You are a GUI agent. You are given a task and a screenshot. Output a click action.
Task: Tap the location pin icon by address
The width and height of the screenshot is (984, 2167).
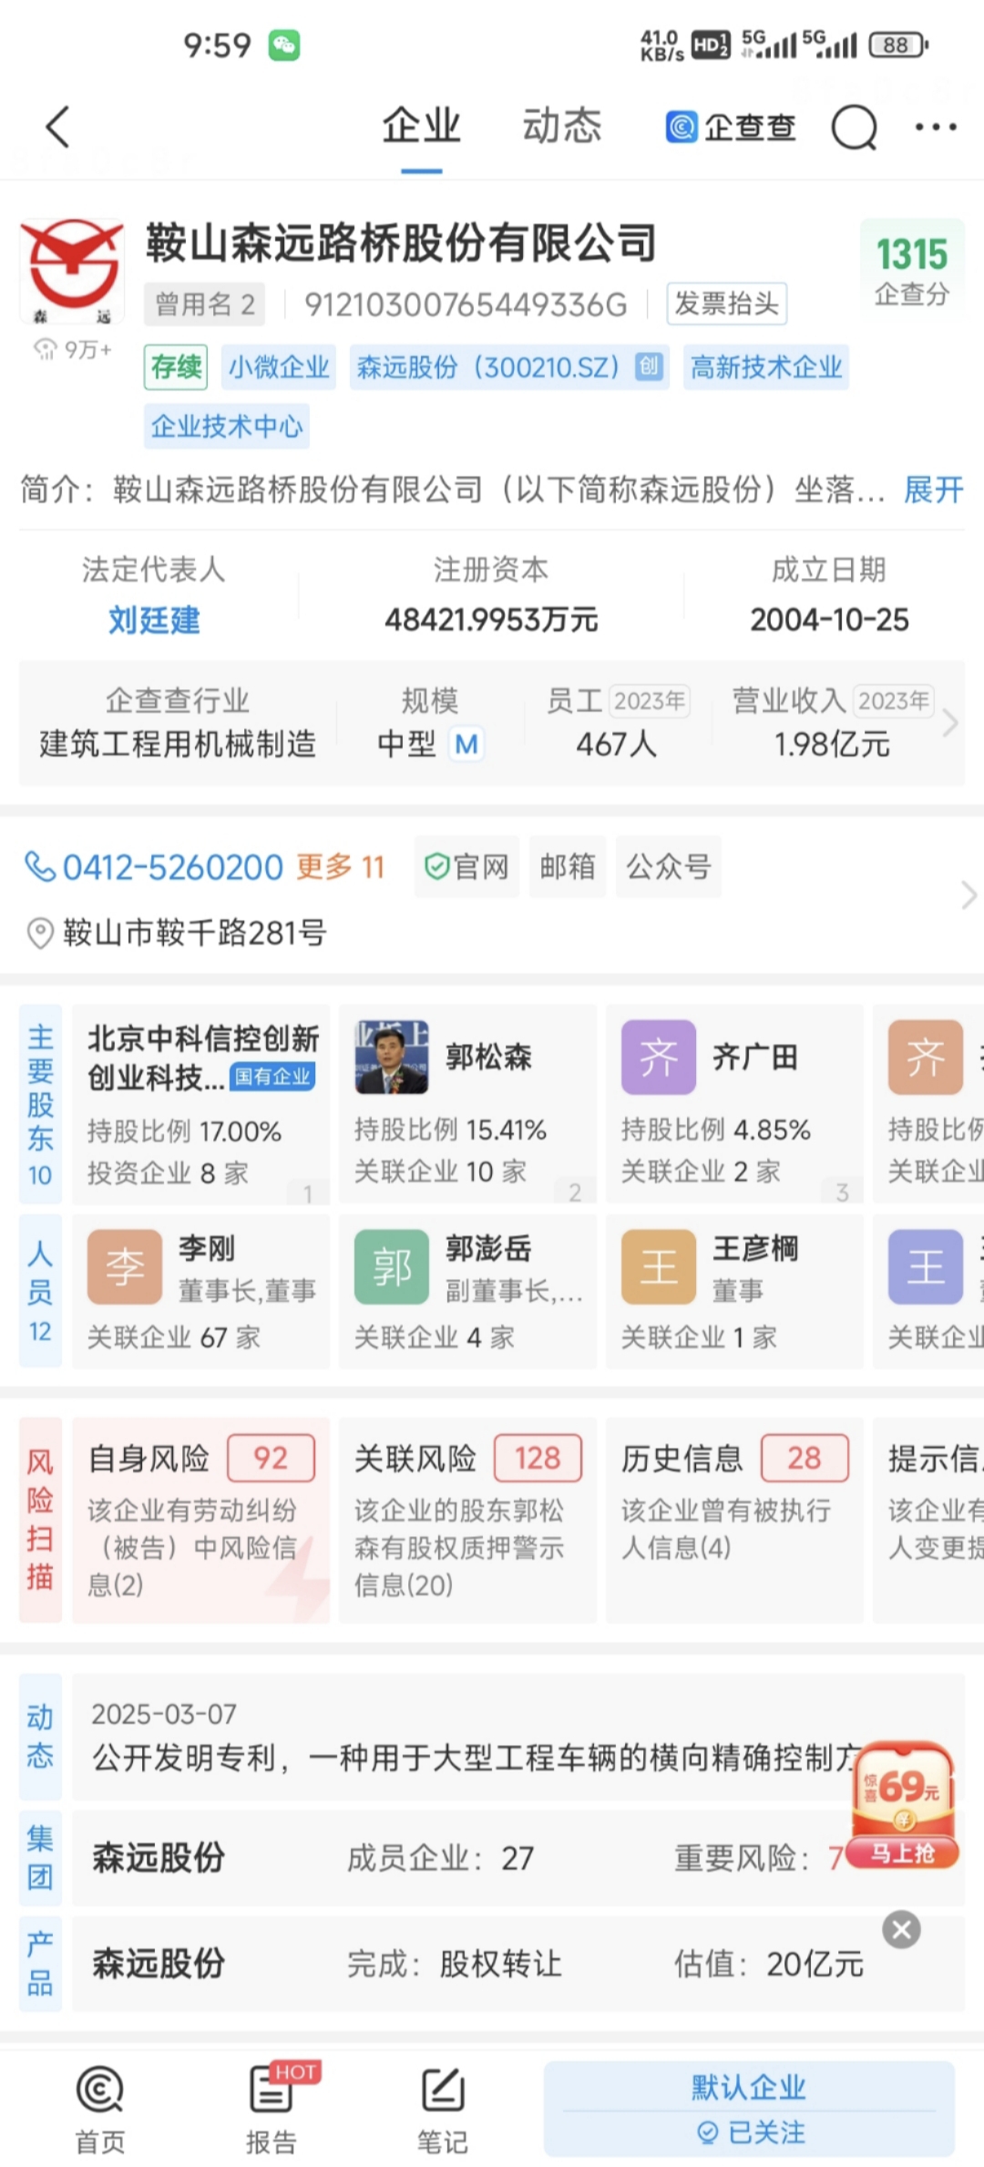40,934
